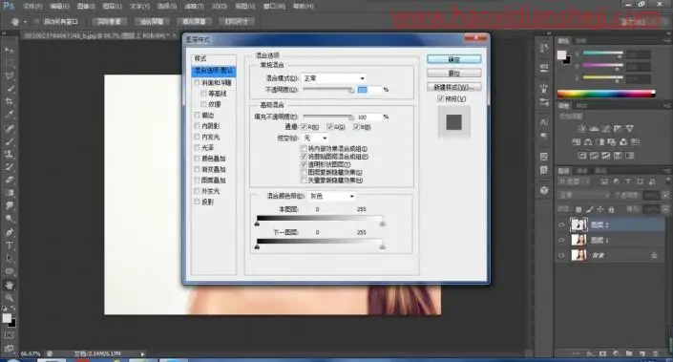Click the Color Balance adjustment icon
The width and height of the screenshot is (673, 362).
[x=588, y=141]
